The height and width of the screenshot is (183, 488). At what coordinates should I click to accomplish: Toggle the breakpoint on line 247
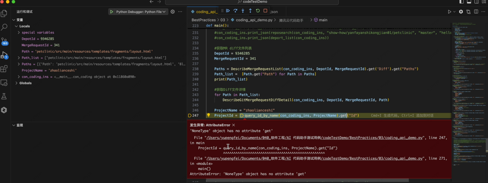(190, 116)
